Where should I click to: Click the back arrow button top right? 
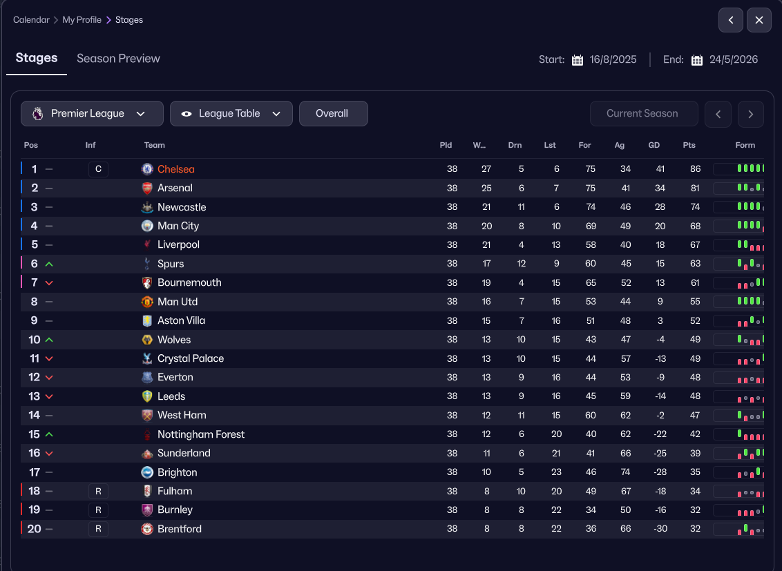[x=731, y=20]
